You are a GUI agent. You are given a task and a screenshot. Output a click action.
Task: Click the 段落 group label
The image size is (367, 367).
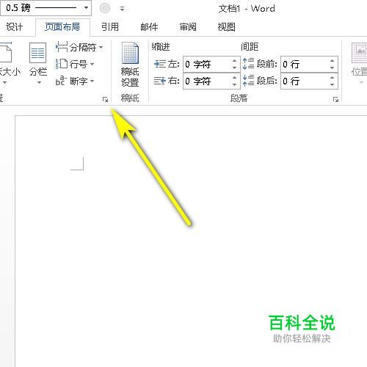click(239, 98)
